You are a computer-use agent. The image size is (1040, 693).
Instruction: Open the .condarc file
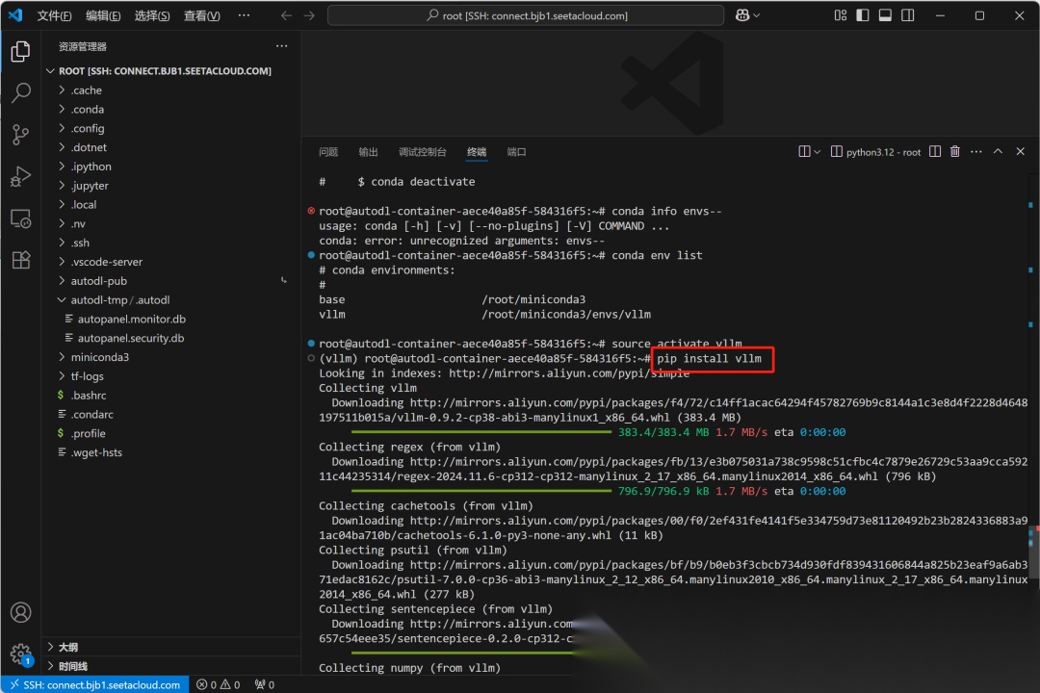coord(170,415)
